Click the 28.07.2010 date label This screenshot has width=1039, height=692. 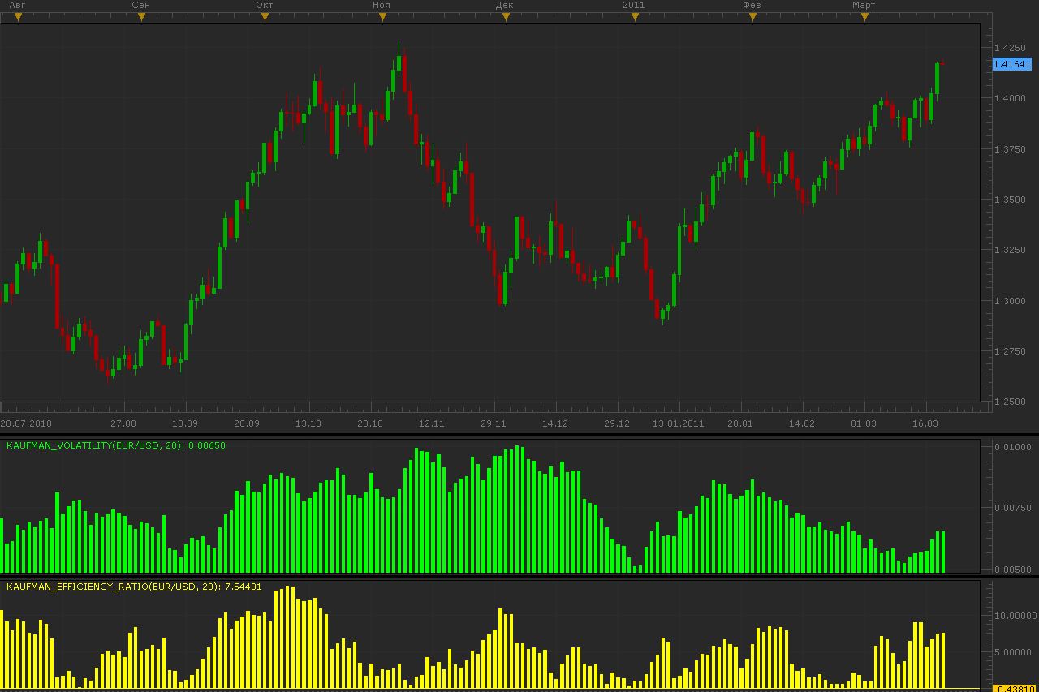(26, 423)
